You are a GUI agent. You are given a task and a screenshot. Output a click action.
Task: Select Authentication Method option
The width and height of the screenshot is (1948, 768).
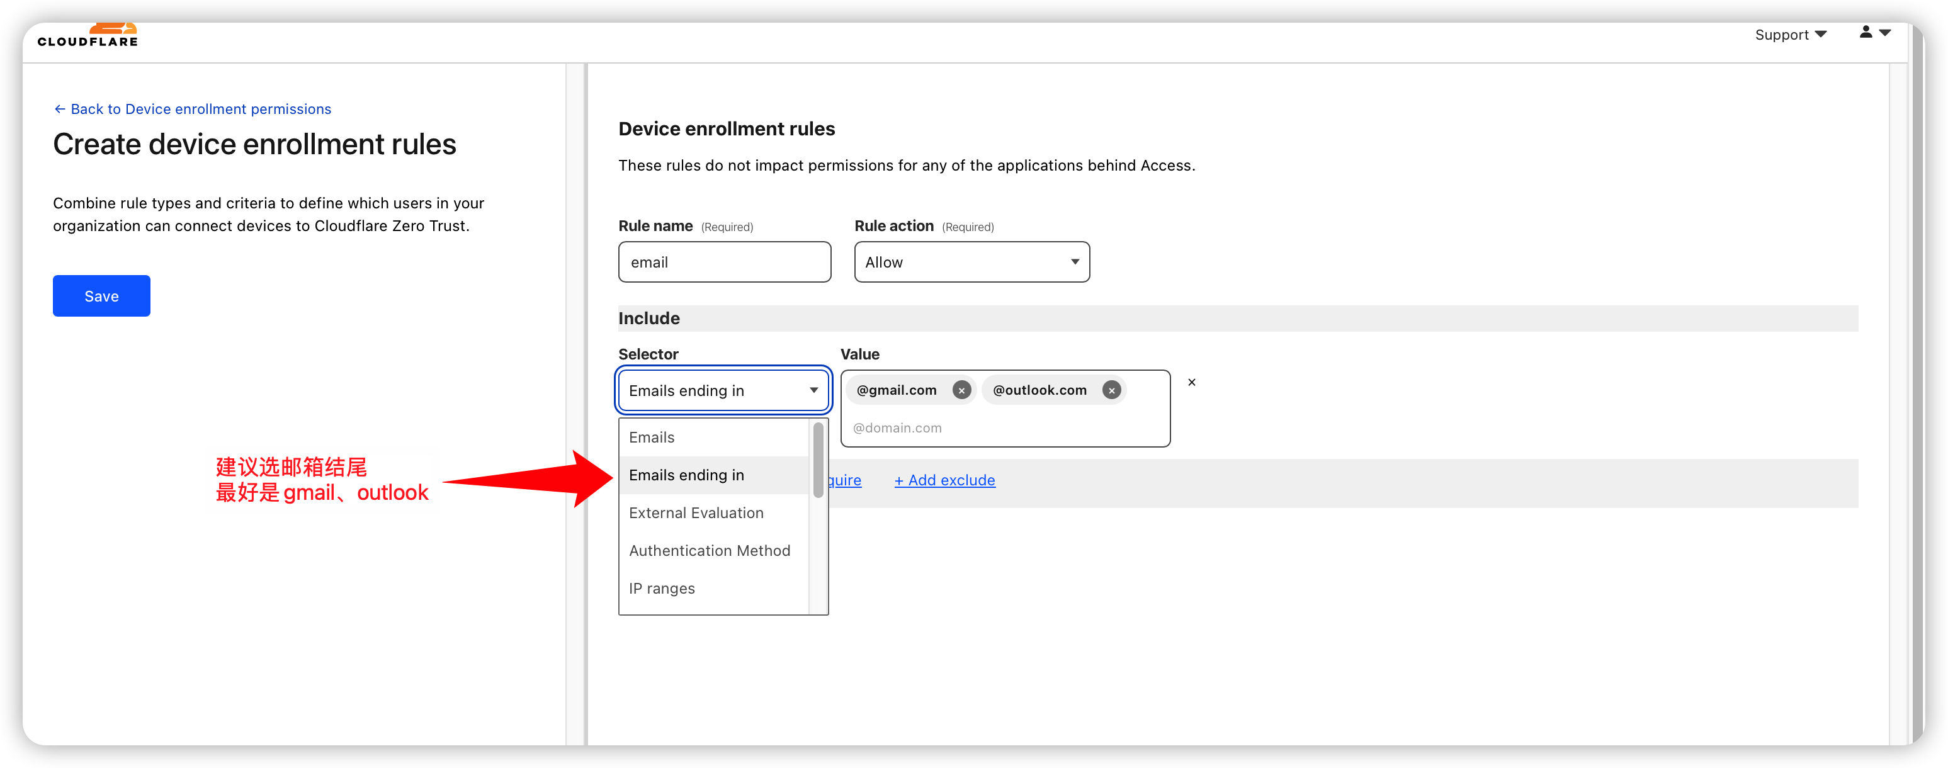[x=710, y=551]
